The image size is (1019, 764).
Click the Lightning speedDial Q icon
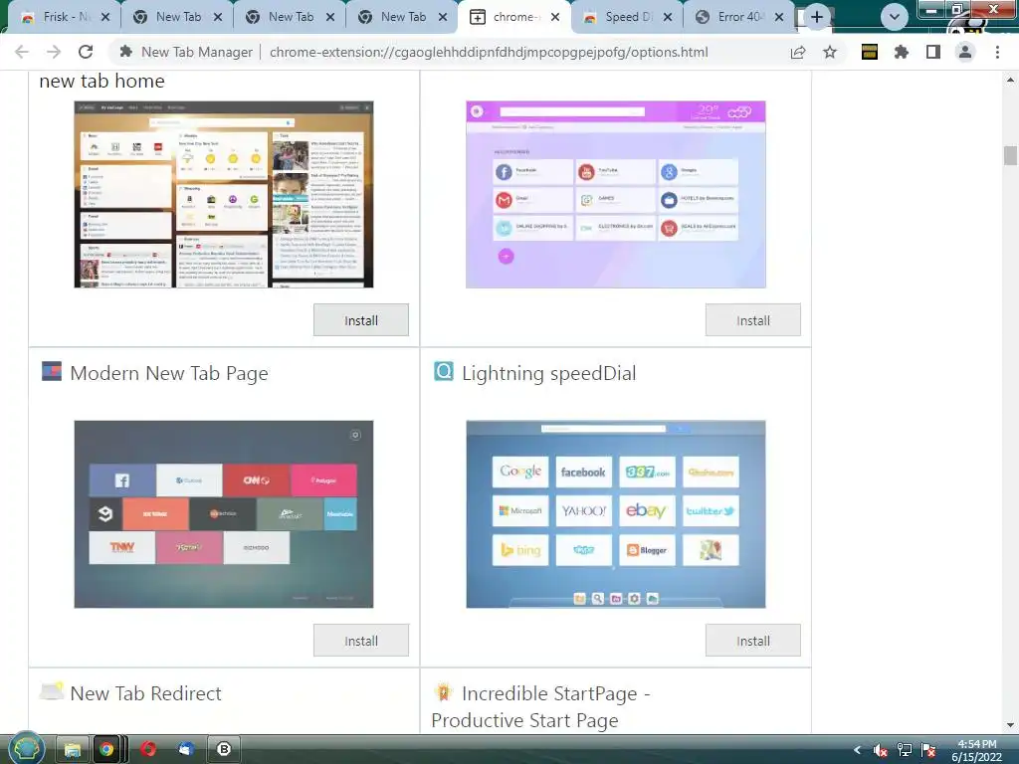(x=443, y=371)
